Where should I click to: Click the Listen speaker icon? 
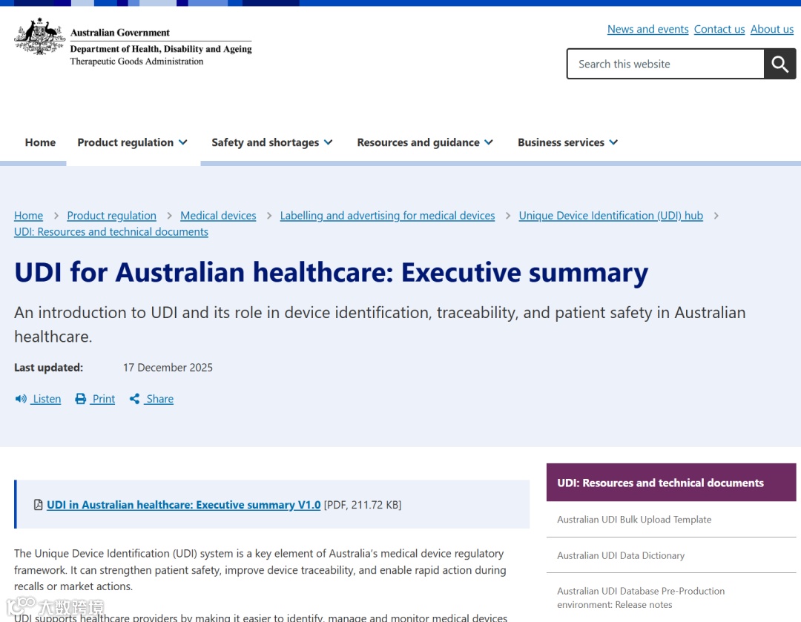(21, 399)
